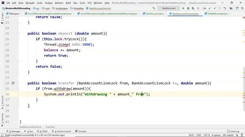Image resolution: width=245 pixels, height=137 pixels.
Task: Open the VCS menu
Action: pyautogui.click(x=90, y=3)
